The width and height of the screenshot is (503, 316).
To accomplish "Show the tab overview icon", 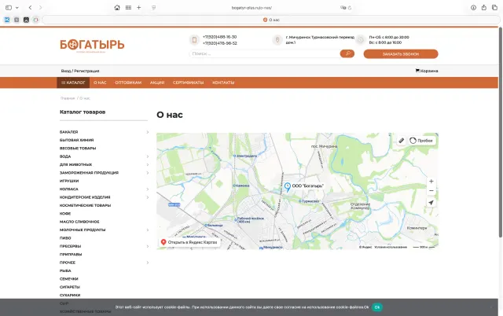I will pos(494,7).
